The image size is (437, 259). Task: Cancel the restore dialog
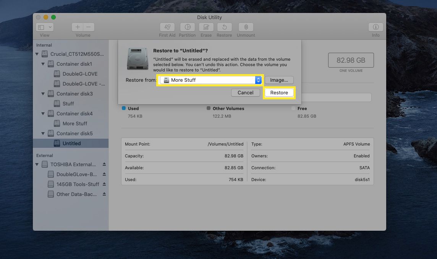click(245, 92)
